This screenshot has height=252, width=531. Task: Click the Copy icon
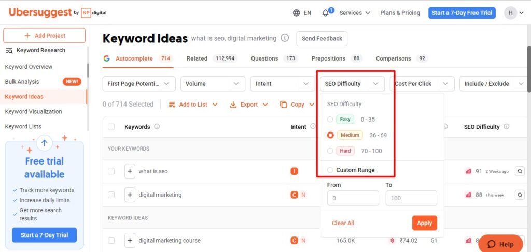pyautogui.click(x=284, y=105)
